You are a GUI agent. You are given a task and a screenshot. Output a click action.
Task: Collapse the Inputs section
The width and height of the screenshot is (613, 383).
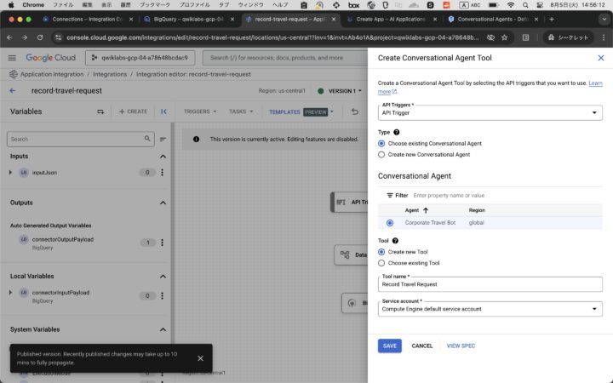coord(163,157)
